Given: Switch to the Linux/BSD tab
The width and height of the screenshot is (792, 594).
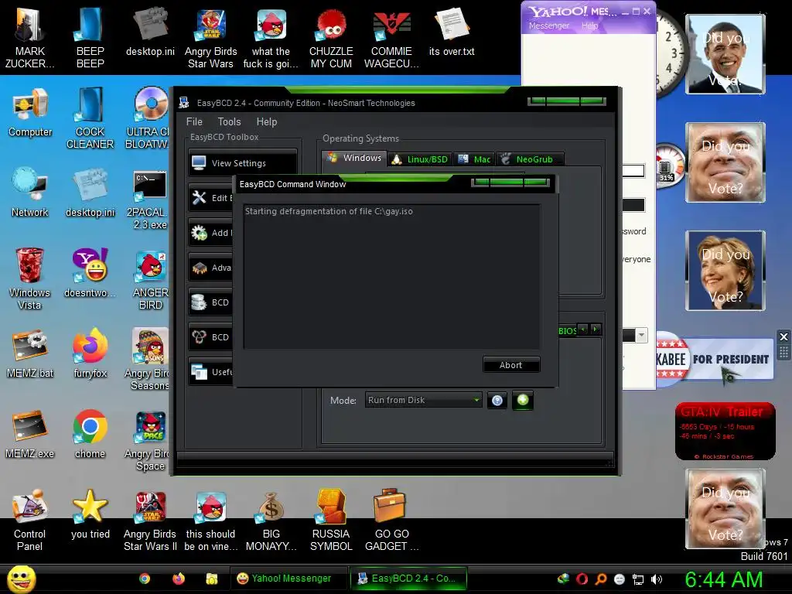Looking at the screenshot, I should pyautogui.click(x=420, y=159).
